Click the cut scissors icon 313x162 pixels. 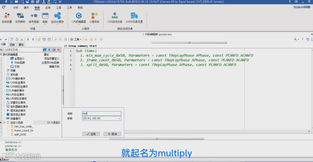[22, 39]
